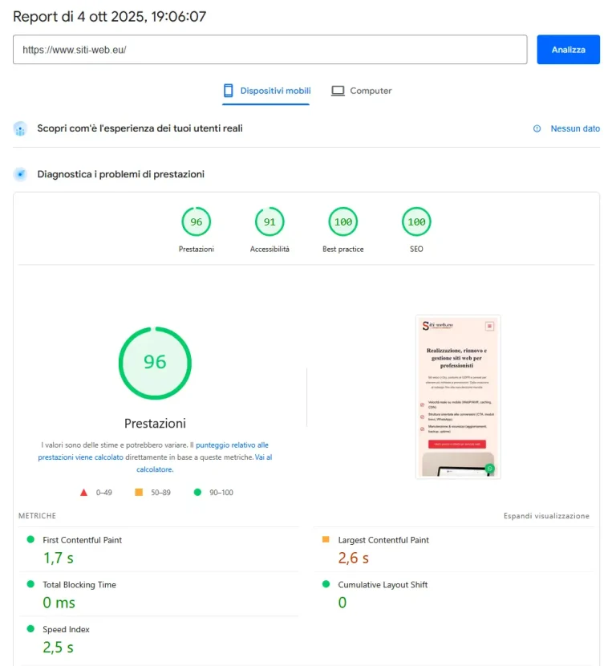Jump to Prestazioni score gauge 96
This screenshot has width=616, height=666.
pyautogui.click(x=197, y=222)
